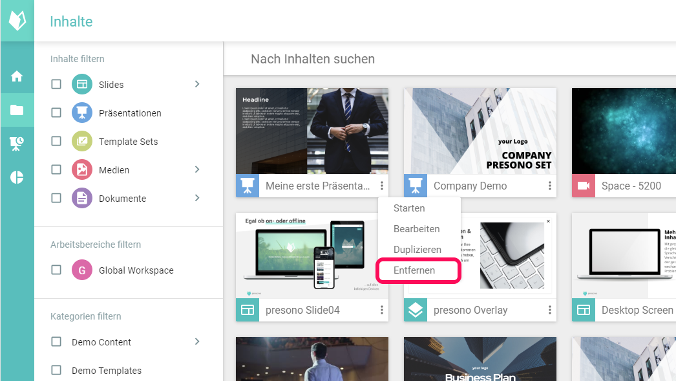
Task: Click overlay layers icon on presono Overlay card
Action: click(416, 310)
